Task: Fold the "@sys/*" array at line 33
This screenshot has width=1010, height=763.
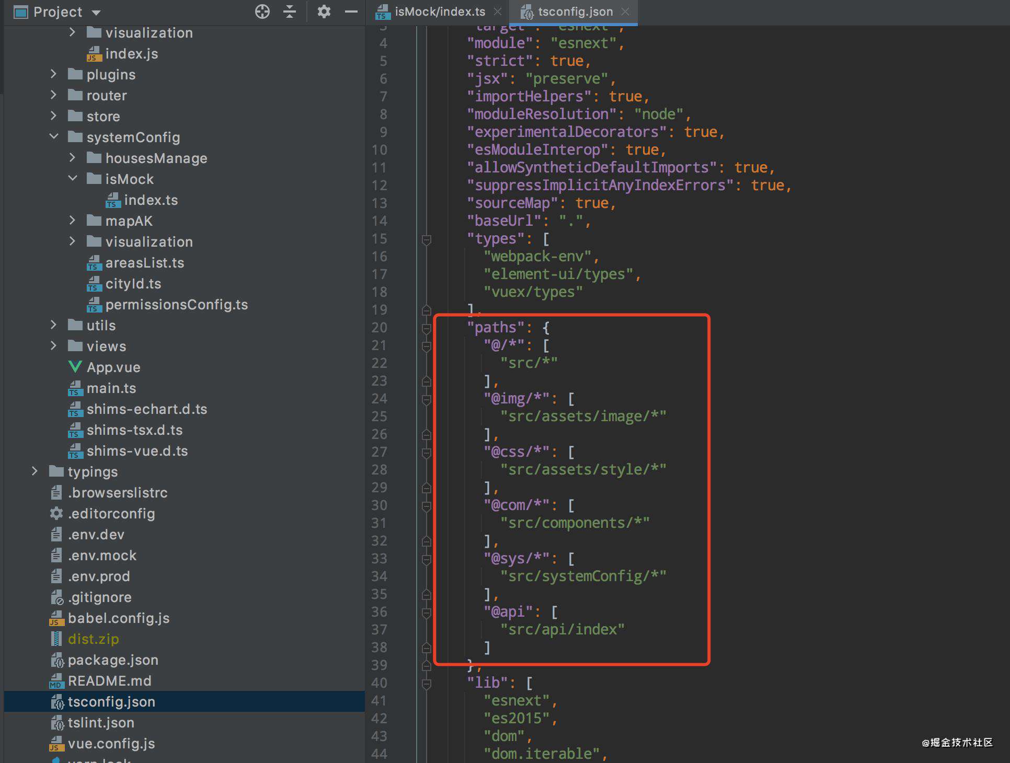Action: click(426, 559)
